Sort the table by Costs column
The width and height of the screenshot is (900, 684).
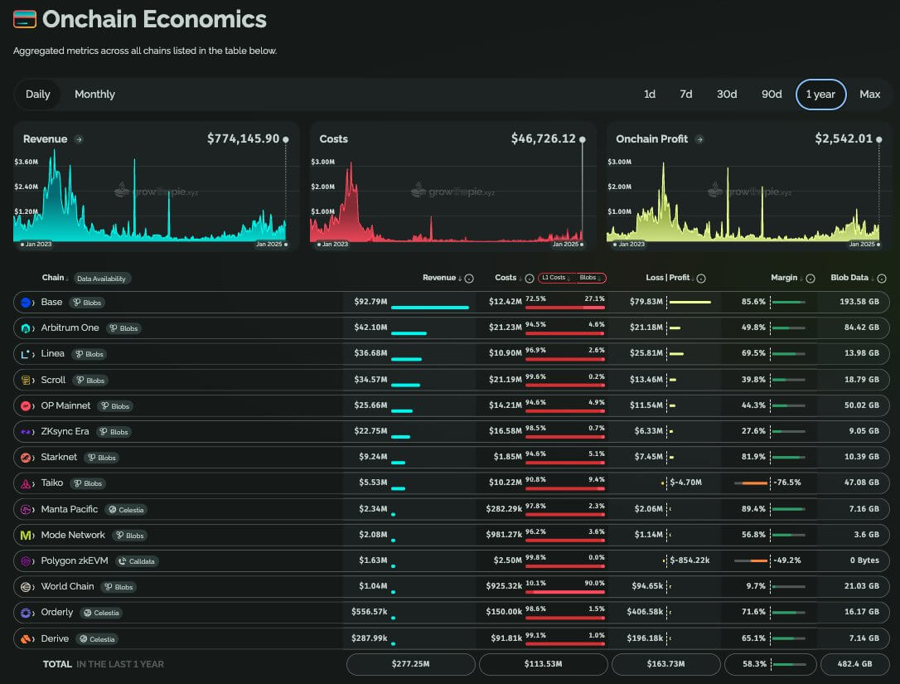[x=506, y=278]
